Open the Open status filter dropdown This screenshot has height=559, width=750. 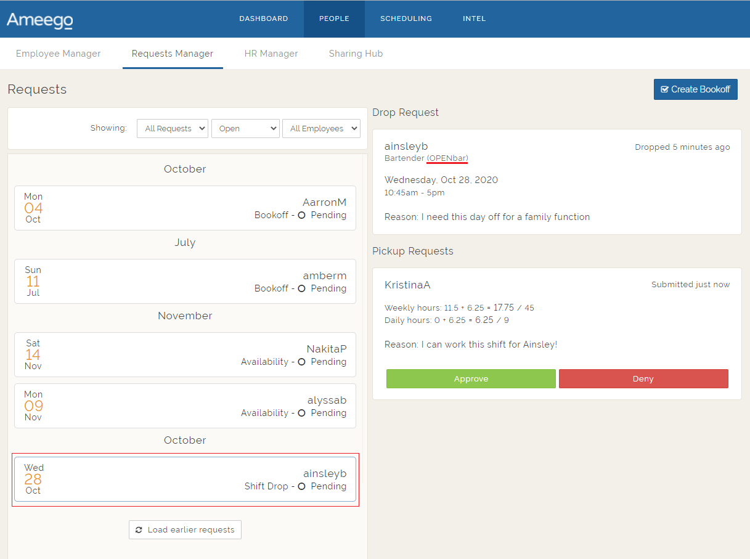click(x=245, y=128)
